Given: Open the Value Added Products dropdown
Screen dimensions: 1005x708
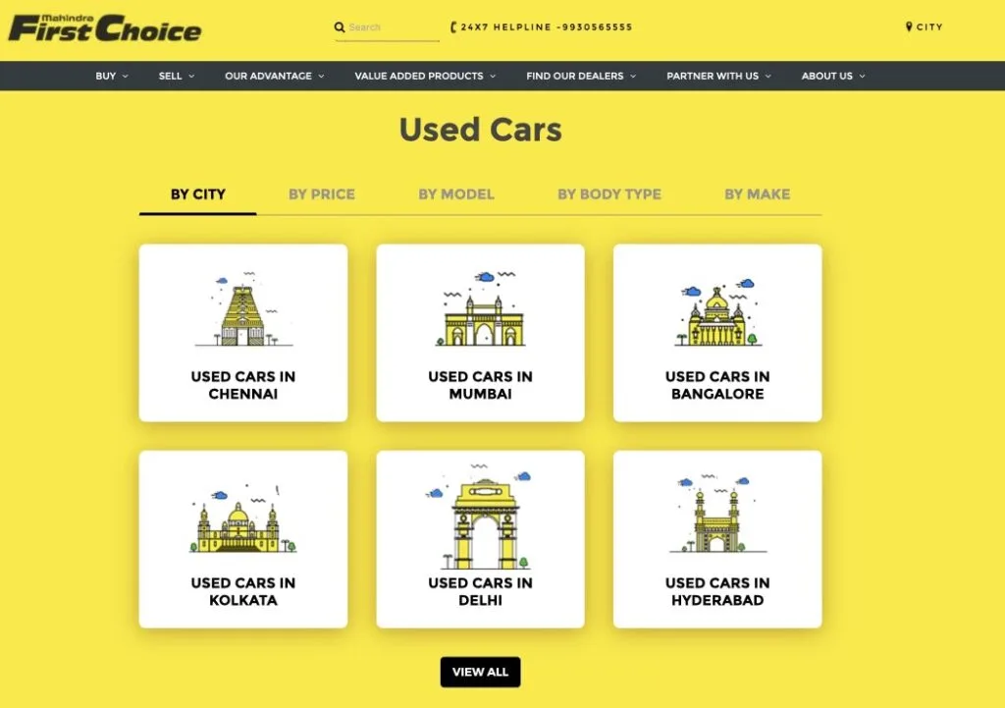Looking at the screenshot, I should point(425,76).
